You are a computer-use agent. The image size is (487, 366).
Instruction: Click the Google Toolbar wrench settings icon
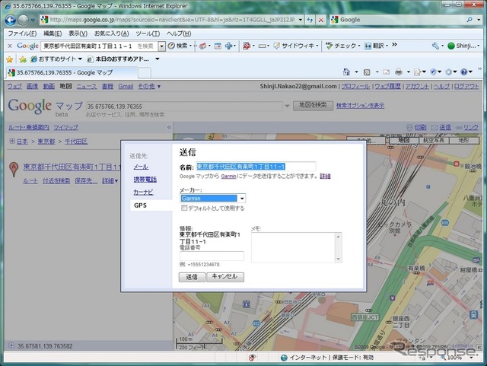pyautogui.click(x=435, y=46)
